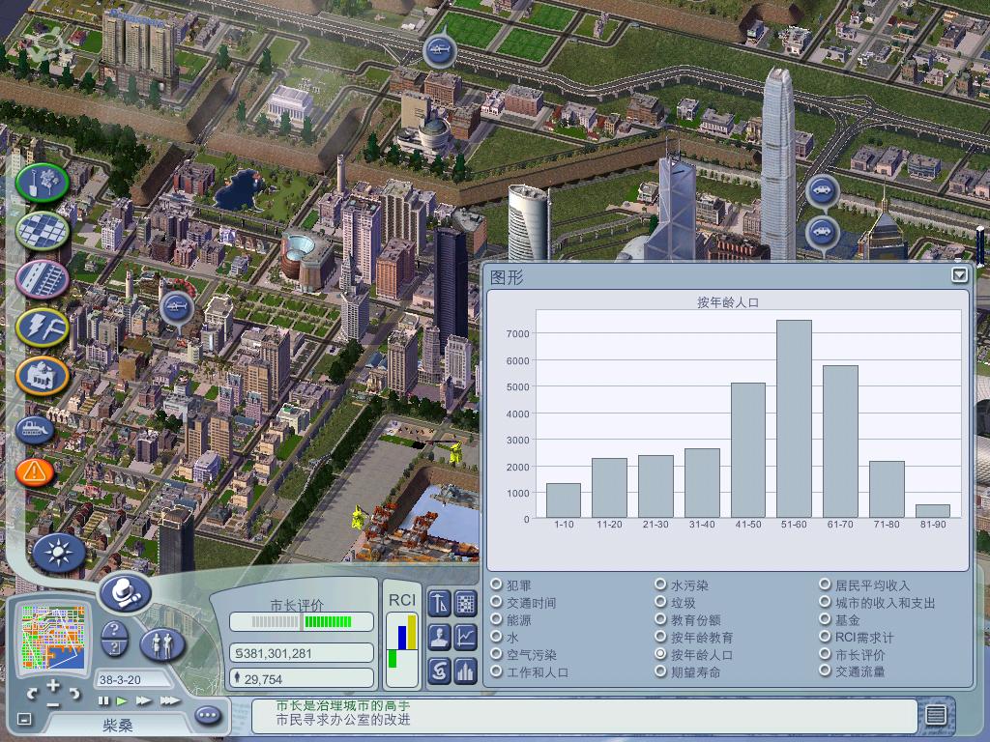This screenshot has height=742, width=990.
Task: Click the city minimap
Action: [54, 637]
